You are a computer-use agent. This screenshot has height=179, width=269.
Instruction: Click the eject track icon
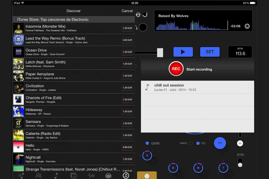tap(247, 26)
